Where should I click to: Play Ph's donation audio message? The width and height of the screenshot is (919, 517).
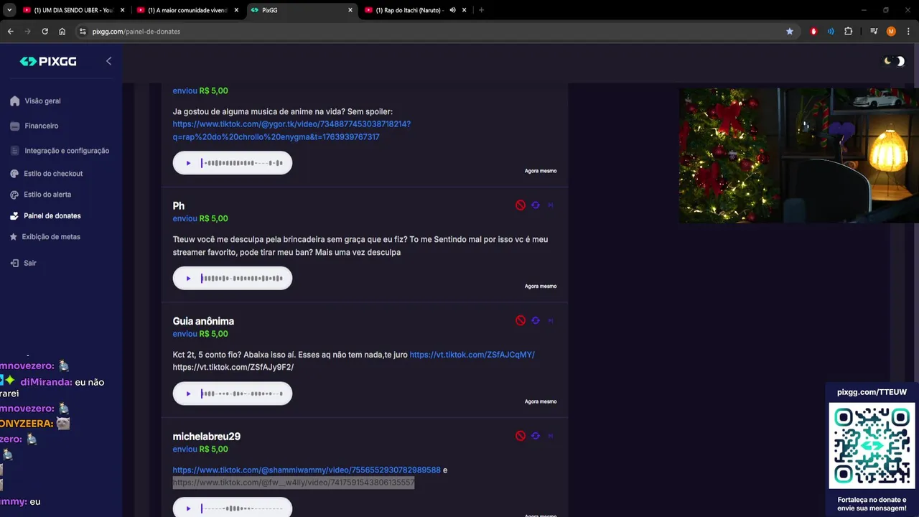click(188, 279)
